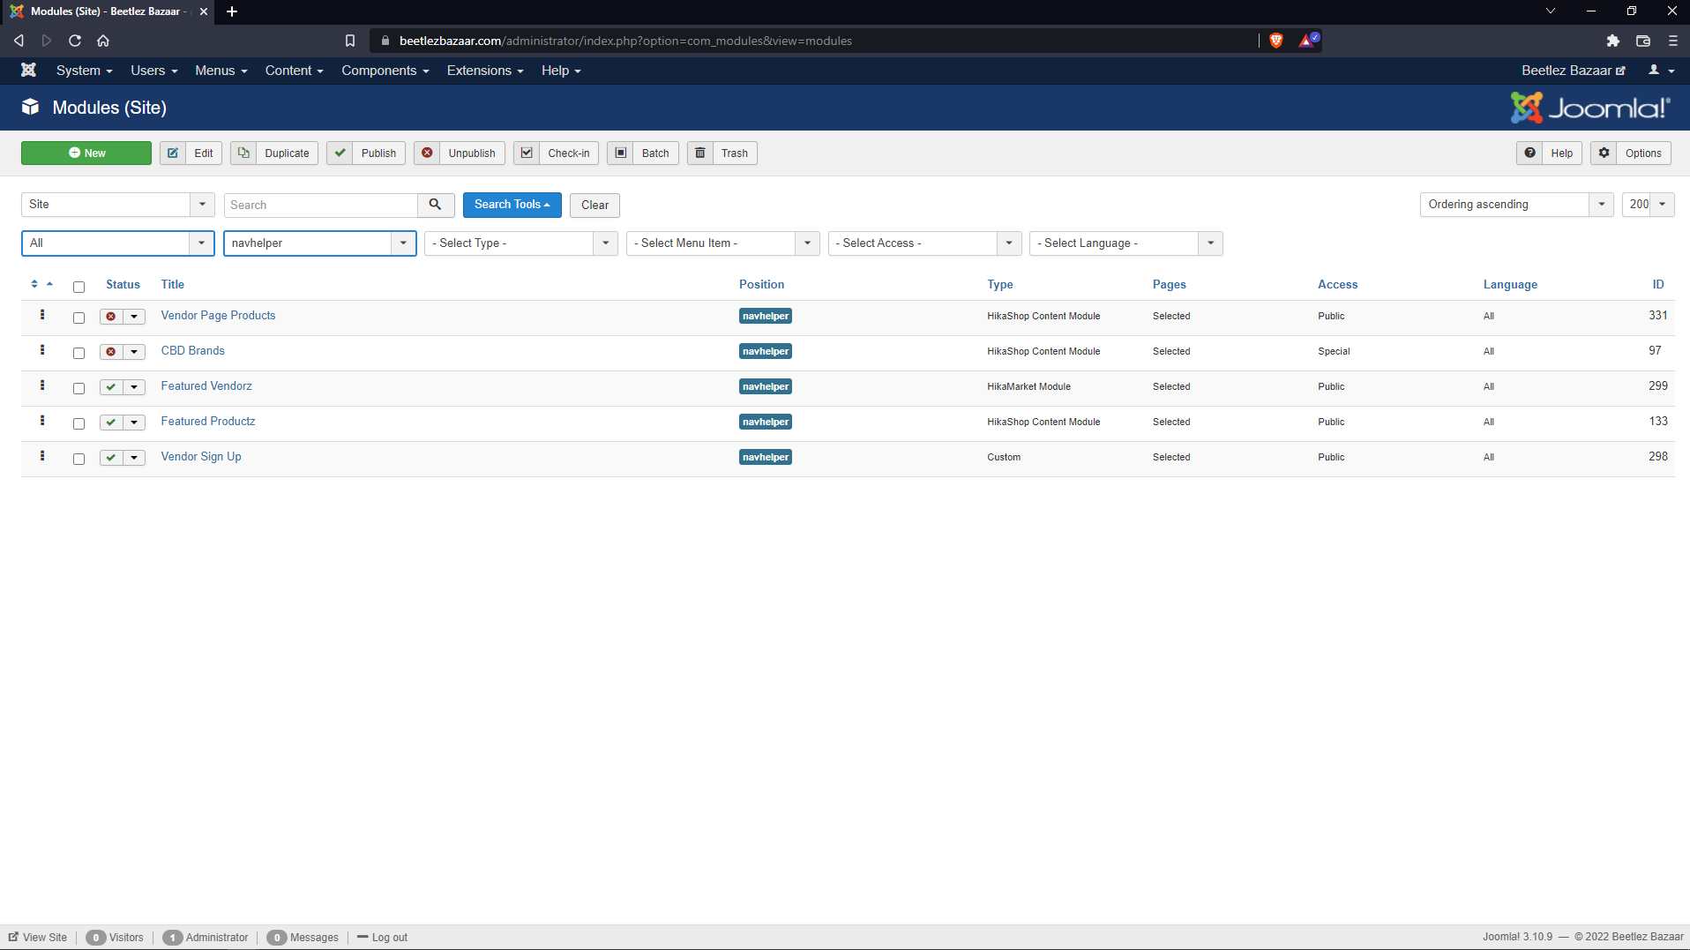Image resolution: width=1690 pixels, height=950 pixels.
Task: Grab the reorder handle for Vendor Sign Up
Action: [x=42, y=456]
